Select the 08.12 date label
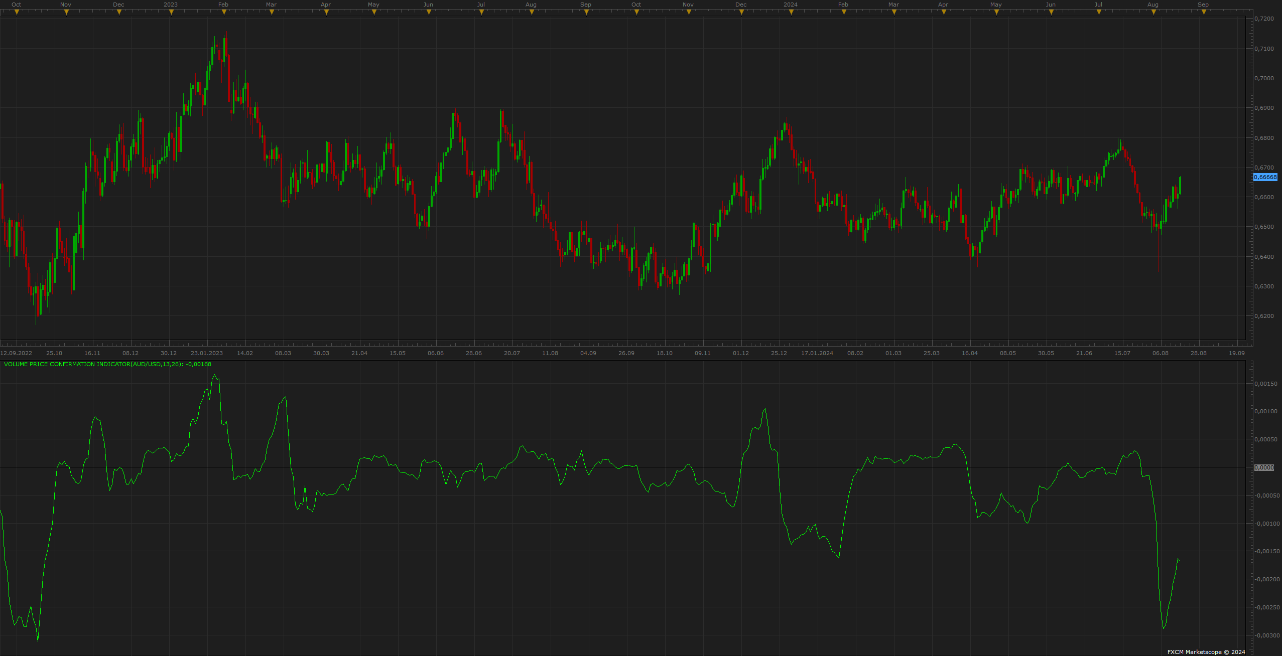1282x656 pixels. [131, 353]
